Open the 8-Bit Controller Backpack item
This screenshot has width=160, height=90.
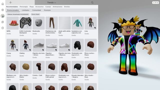coord(25,23)
